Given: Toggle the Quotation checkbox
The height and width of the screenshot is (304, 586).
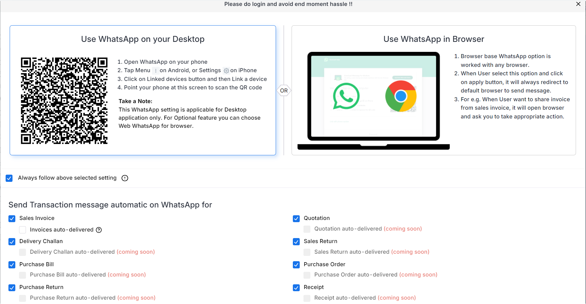Looking at the screenshot, I should 296,218.
